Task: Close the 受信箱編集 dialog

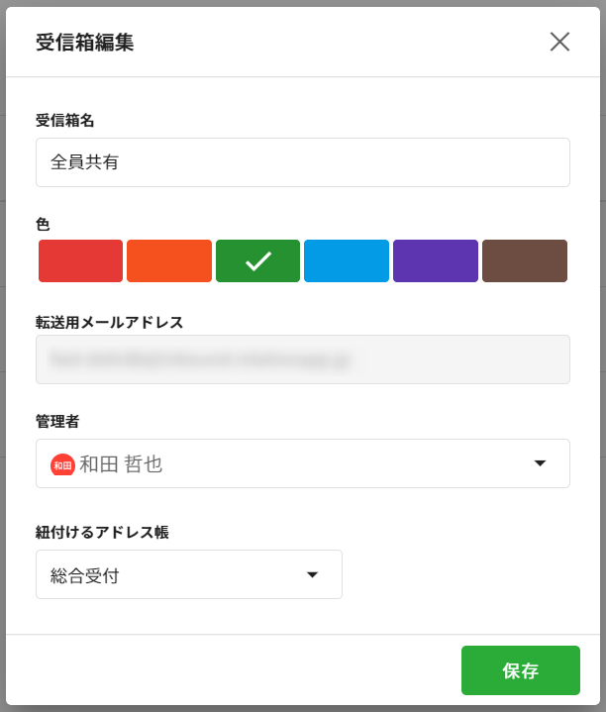Action: pyautogui.click(x=559, y=42)
